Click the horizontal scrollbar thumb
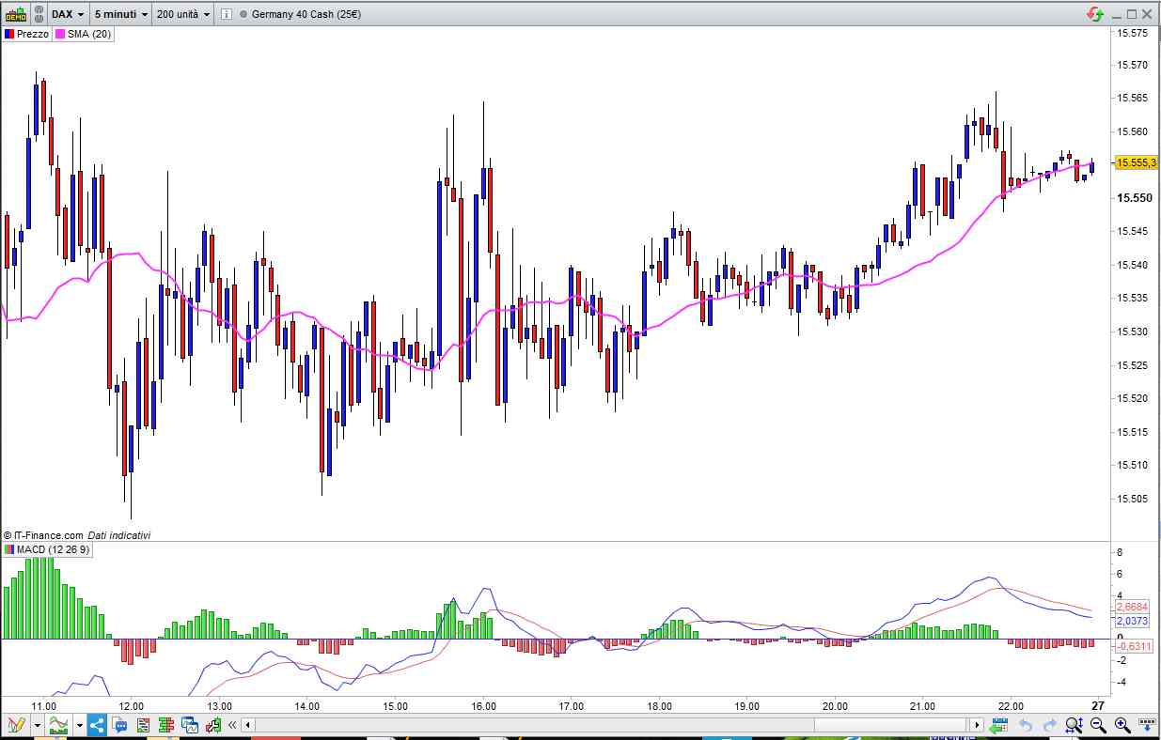1161x740 pixels. [x=890, y=725]
